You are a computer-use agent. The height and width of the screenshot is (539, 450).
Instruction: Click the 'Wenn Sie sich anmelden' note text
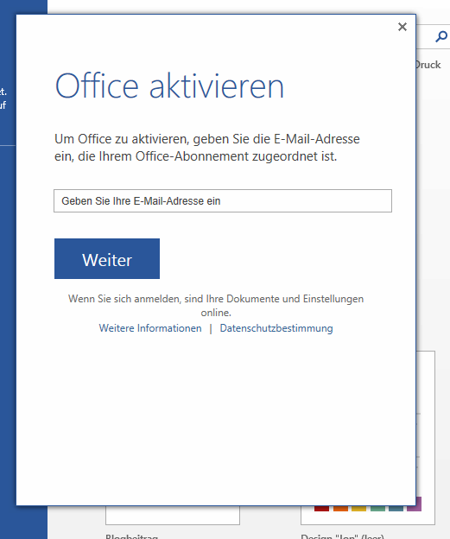click(216, 305)
